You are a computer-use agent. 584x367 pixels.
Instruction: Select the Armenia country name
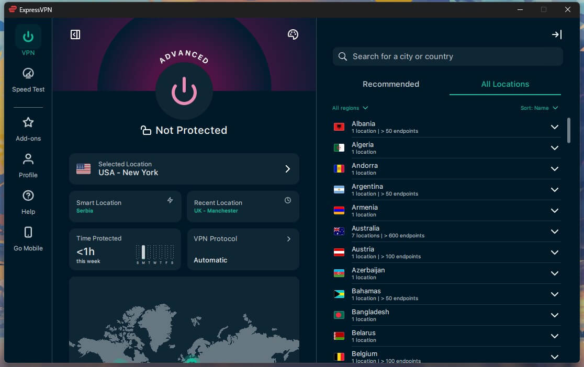(365, 208)
